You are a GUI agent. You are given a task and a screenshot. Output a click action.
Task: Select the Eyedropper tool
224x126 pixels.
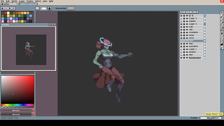coord(222,23)
